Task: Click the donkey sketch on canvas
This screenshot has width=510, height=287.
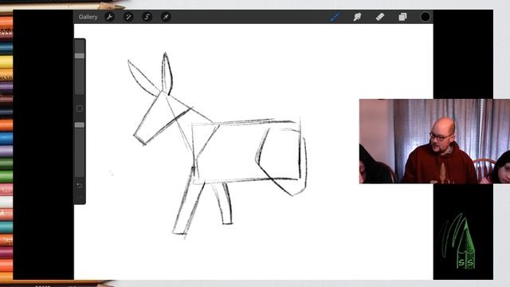Action: pyautogui.click(x=217, y=145)
